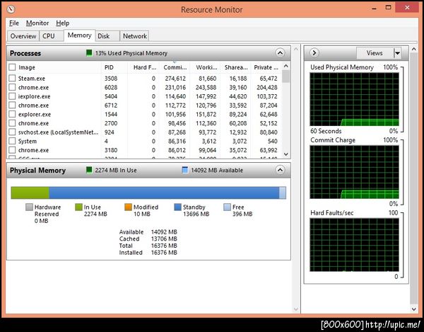Click the green Used Physical Memory indicator icon
The height and width of the screenshot is (332, 424).
pyautogui.click(x=89, y=53)
